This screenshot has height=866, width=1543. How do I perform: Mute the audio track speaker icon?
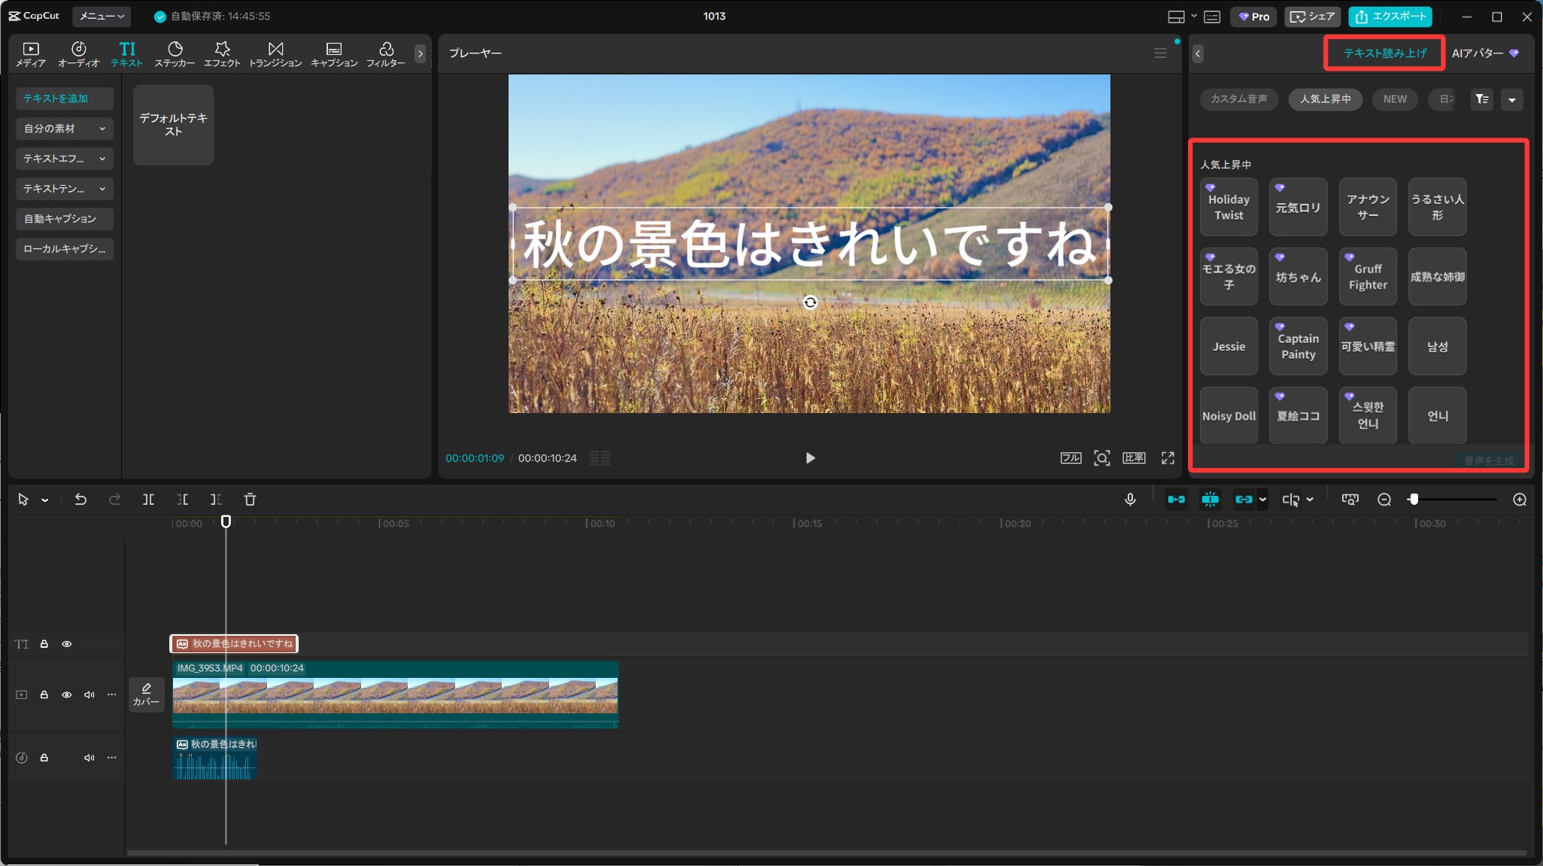point(90,758)
